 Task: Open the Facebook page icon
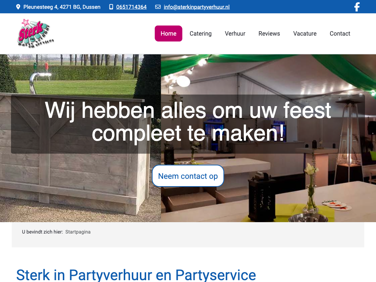[357, 7]
